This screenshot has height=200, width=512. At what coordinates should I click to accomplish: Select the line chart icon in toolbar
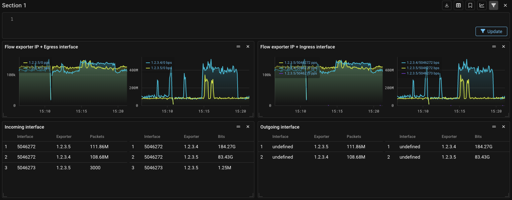482,5
